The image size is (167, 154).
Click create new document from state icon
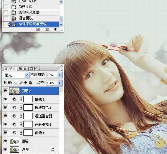click(x=38, y=29)
